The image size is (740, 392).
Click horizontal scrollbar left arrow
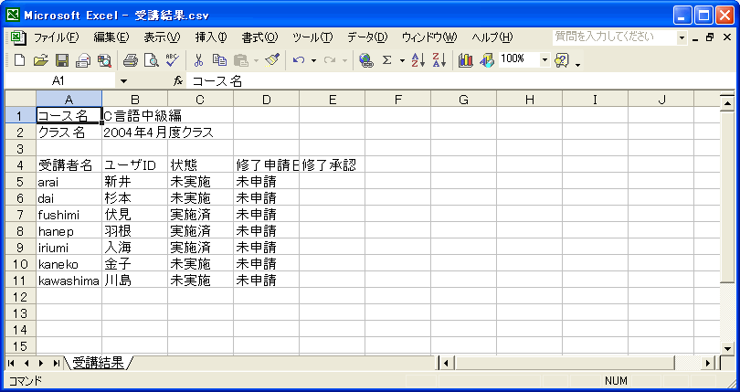tap(446, 363)
